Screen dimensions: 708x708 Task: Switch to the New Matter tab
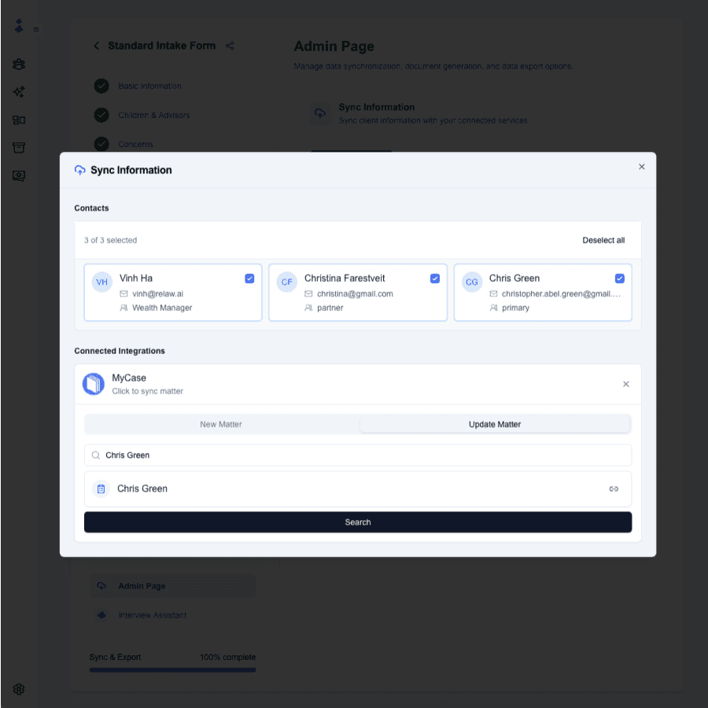click(221, 424)
